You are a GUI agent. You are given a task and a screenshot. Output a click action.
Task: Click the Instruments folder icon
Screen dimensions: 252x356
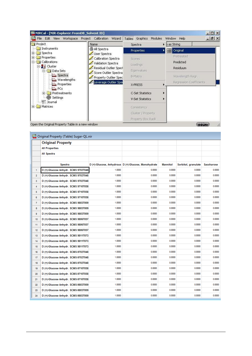click(x=38, y=49)
